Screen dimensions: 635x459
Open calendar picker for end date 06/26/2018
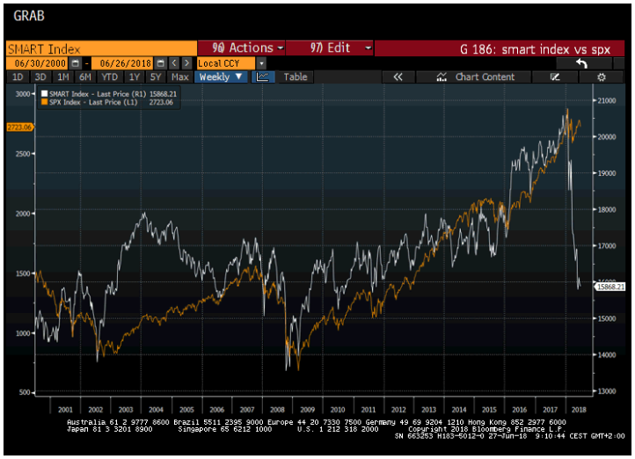160,63
